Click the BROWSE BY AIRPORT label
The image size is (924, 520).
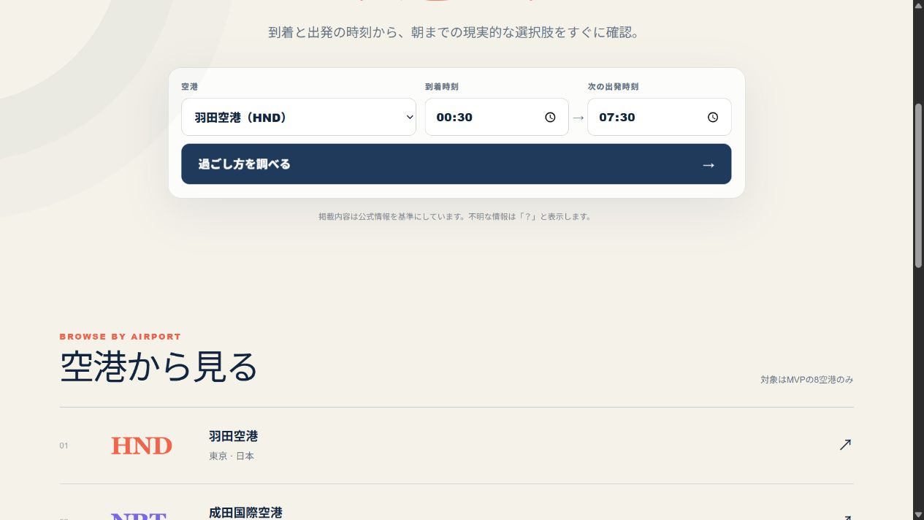pyautogui.click(x=121, y=337)
